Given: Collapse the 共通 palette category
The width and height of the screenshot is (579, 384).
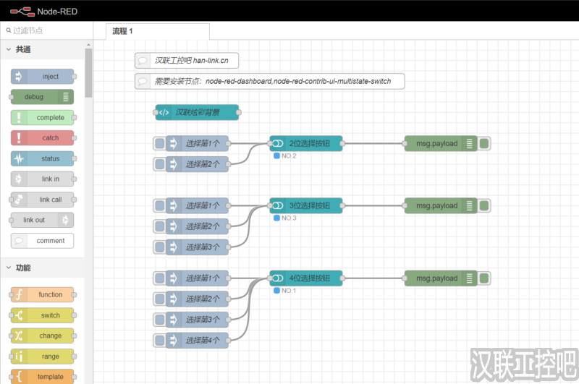Looking at the screenshot, I should coord(22,49).
